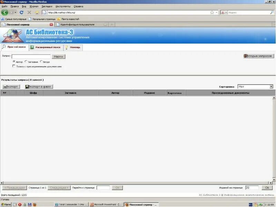
Task: Reload the page with the refresh icon
Action: (x=21, y=12)
